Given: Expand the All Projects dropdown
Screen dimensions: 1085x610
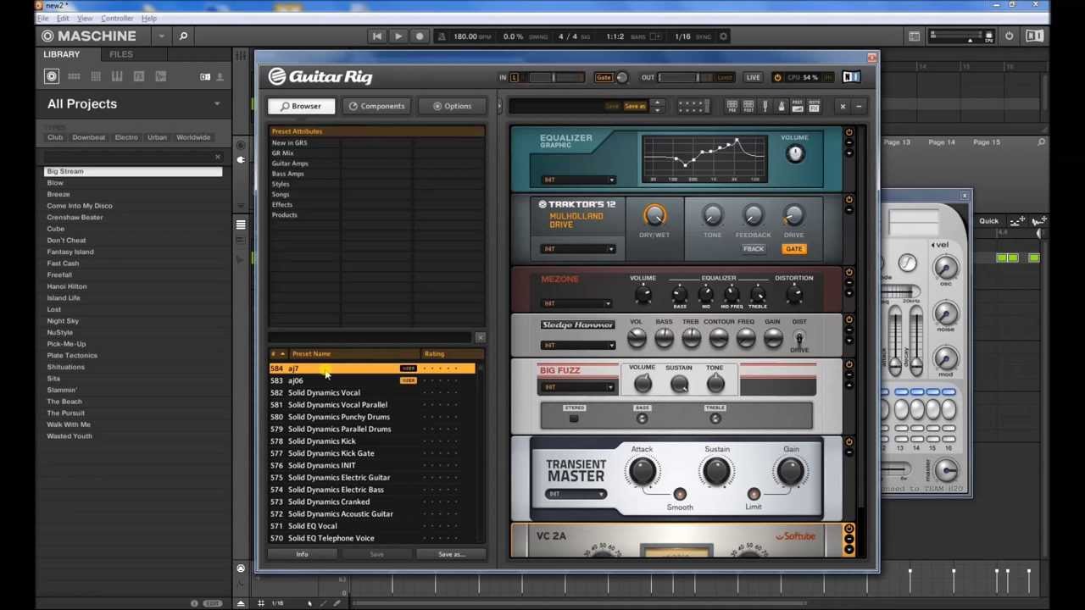Looking at the screenshot, I should [x=217, y=103].
